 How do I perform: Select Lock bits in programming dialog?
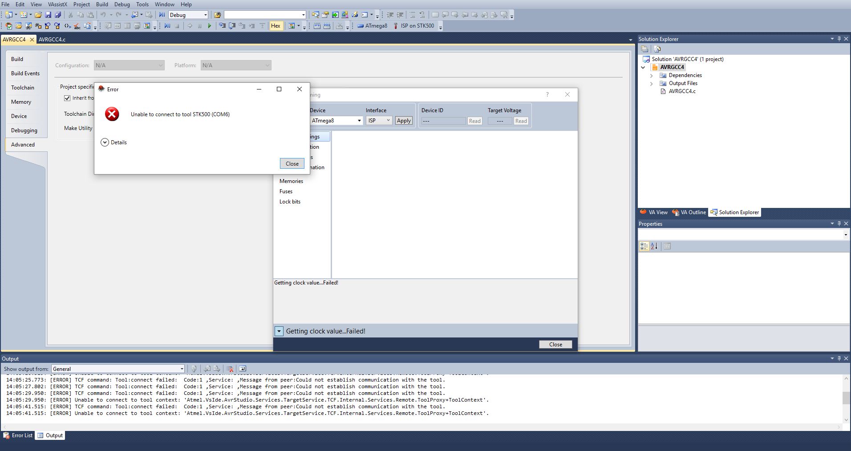pos(290,202)
